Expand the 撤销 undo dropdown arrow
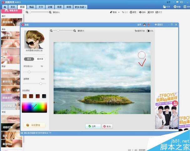Viewport: 190px width, 151px height. (119, 12)
